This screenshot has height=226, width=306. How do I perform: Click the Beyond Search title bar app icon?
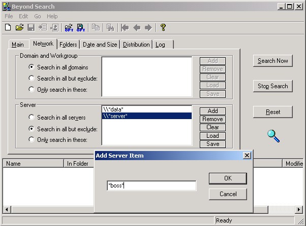pos(7,7)
